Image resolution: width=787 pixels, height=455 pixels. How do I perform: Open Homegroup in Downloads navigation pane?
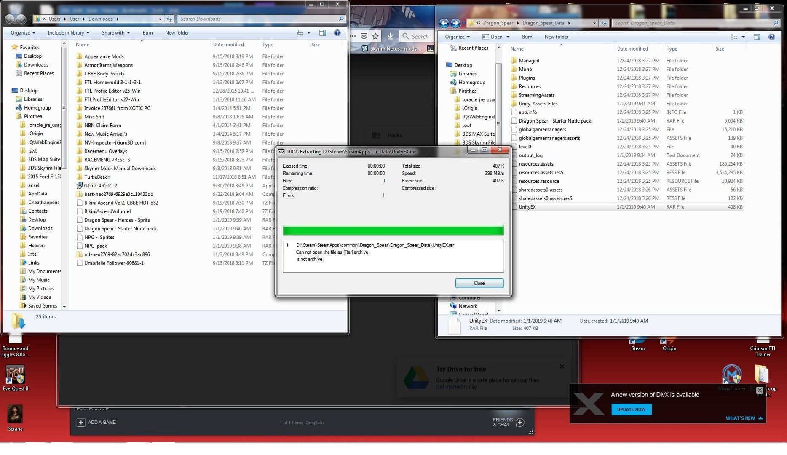click(x=37, y=108)
